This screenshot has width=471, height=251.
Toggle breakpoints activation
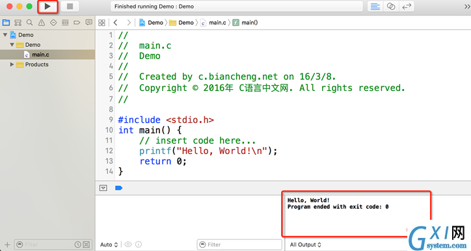tap(118, 188)
